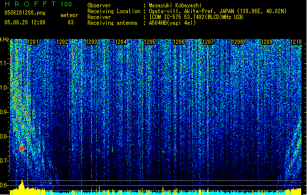Screen dimensions: 307x195
Task: Click the 0.9 kHz axis tick label
Action: coord(4,112)
